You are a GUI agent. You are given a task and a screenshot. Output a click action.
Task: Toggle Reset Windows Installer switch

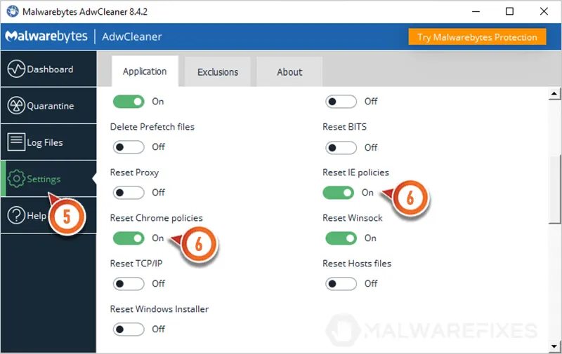point(129,329)
